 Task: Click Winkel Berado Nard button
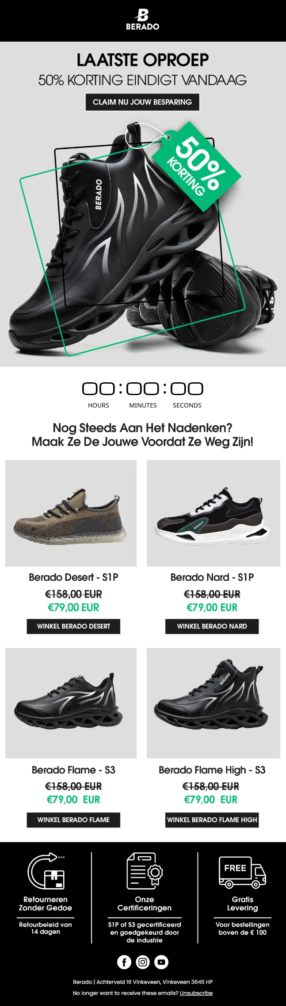pos(212,626)
